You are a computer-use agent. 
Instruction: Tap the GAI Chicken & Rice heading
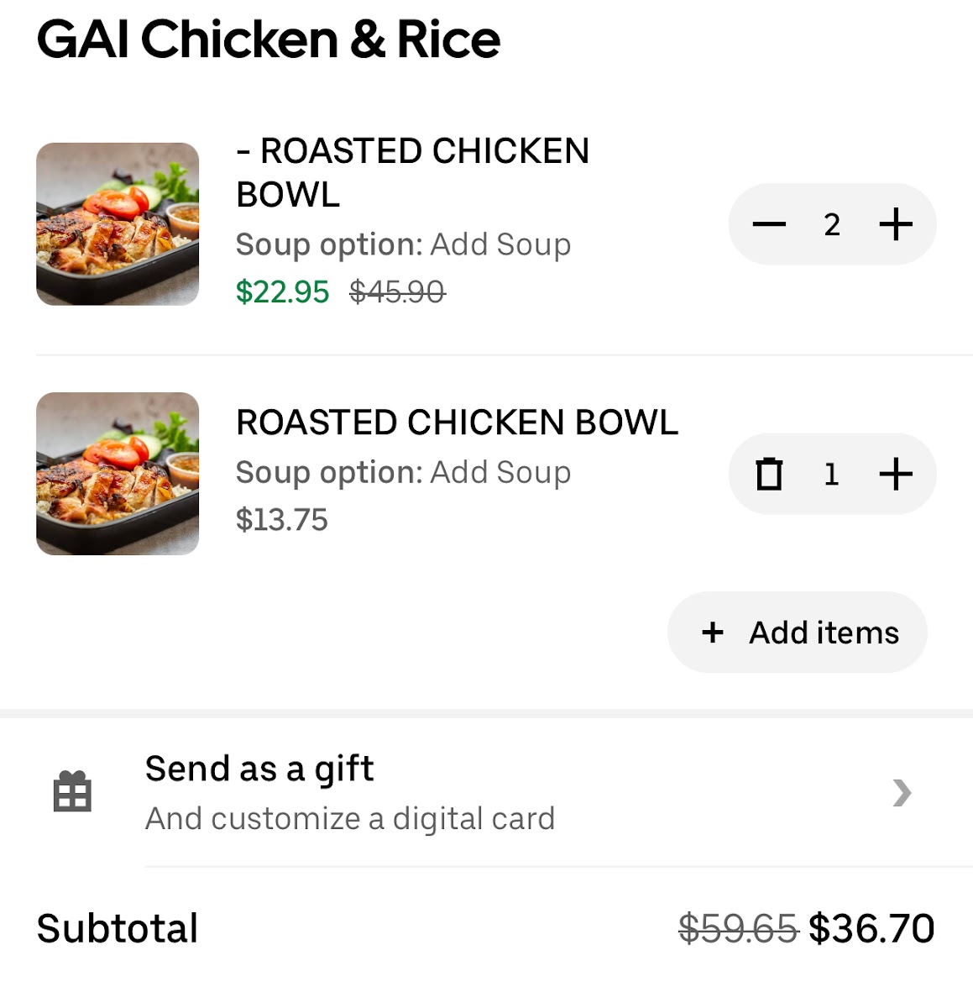tap(269, 39)
